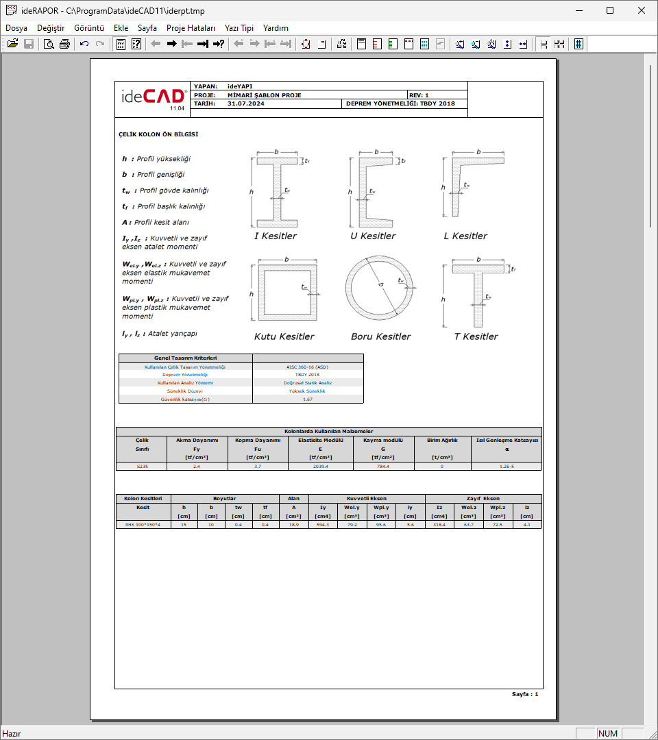Toggle the single-page layout button
Viewport: 658px width, 740px height.
(544, 44)
